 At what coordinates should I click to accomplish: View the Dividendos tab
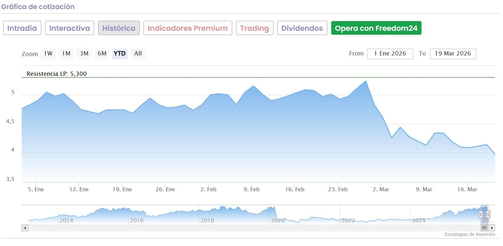pyautogui.click(x=302, y=28)
